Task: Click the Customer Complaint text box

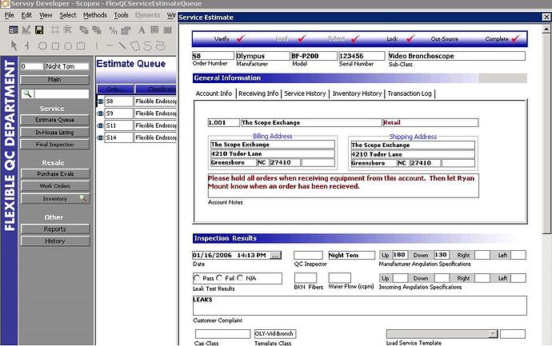Action: 359,305
